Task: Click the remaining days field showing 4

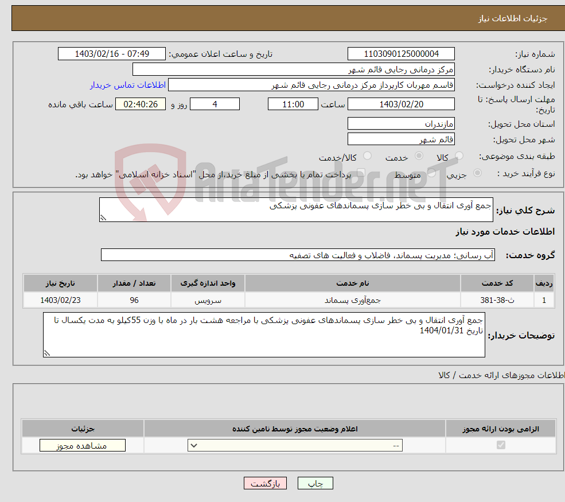Action: coord(215,104)
